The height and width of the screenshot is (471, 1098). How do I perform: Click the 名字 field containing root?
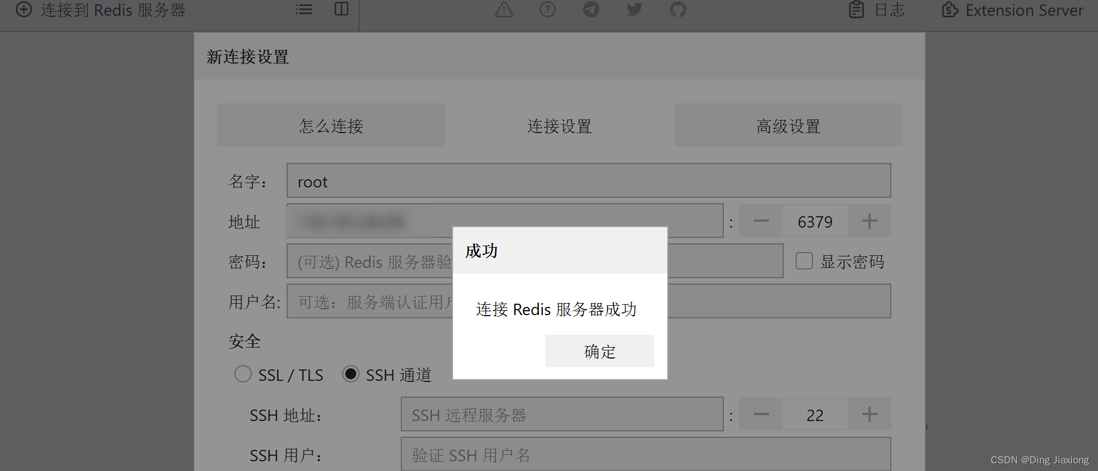(x=588, y=181)
